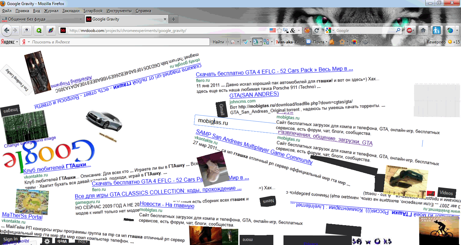The image size is (461, 245).
Task: Click the fallen gear settings icon
Action: [47, 241]
